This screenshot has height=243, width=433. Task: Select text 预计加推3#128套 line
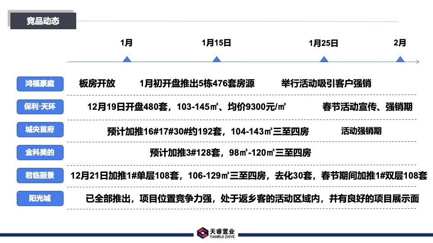[x=230, y=153]
